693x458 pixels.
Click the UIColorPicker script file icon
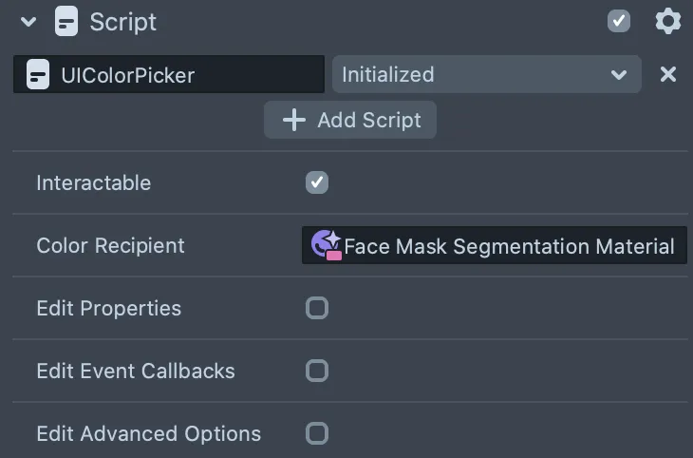(x=38, y=74)
